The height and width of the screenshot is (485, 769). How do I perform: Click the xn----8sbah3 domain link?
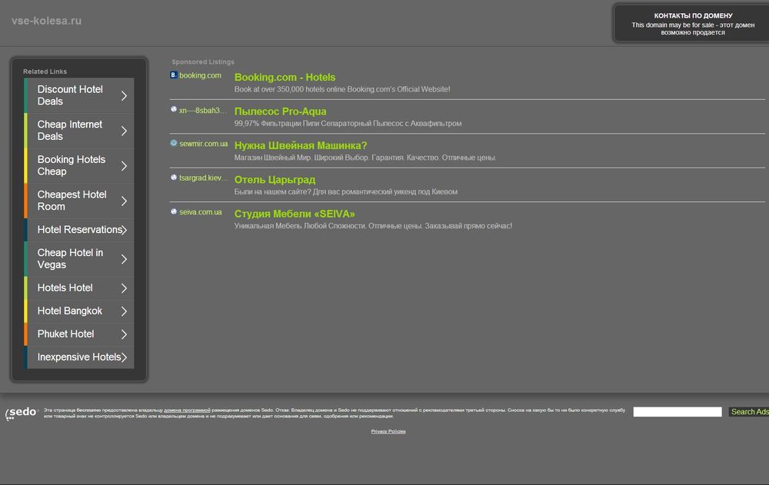203,111
